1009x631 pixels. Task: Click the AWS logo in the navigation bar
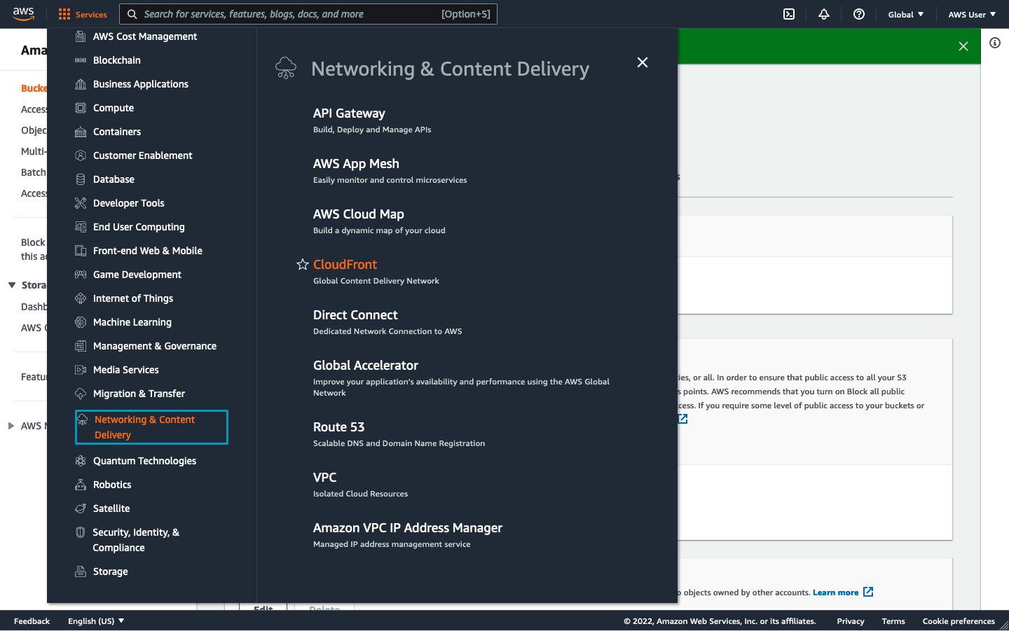coord(24,13)
